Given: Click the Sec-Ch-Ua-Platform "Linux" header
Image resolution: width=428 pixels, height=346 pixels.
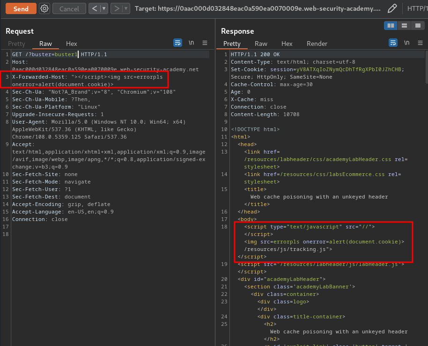Looking at the screenshot, I should (56, 107).
